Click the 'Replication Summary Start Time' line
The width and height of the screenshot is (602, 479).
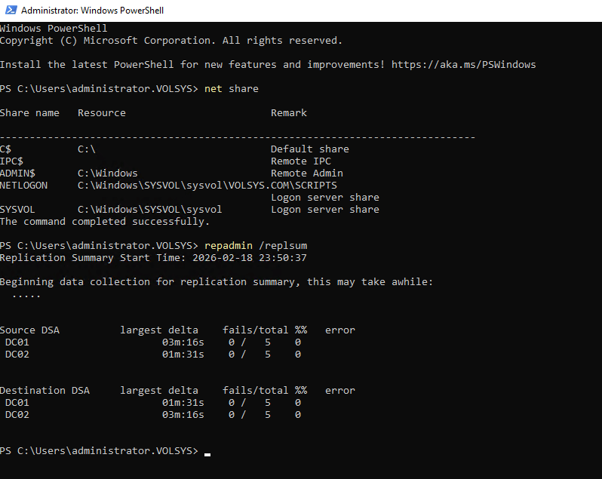pyautogui.click(x=153, y=258)
